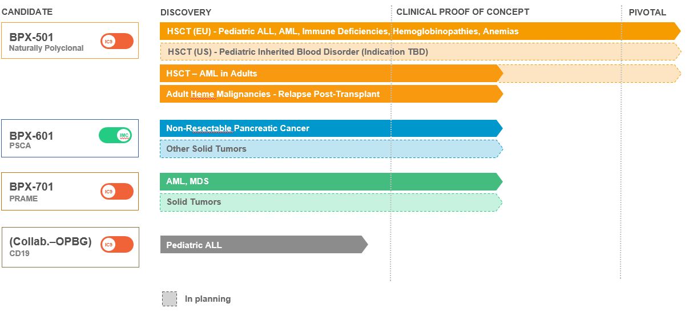The height and width of the screenshot is (312, 693).
Task: Toggle the BPX-601 iMC green switch
Action: [115, 135]
